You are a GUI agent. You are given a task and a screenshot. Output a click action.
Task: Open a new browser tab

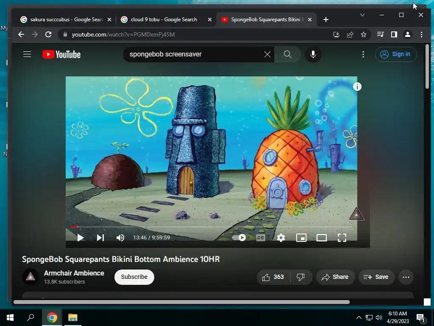click(326, 20)
